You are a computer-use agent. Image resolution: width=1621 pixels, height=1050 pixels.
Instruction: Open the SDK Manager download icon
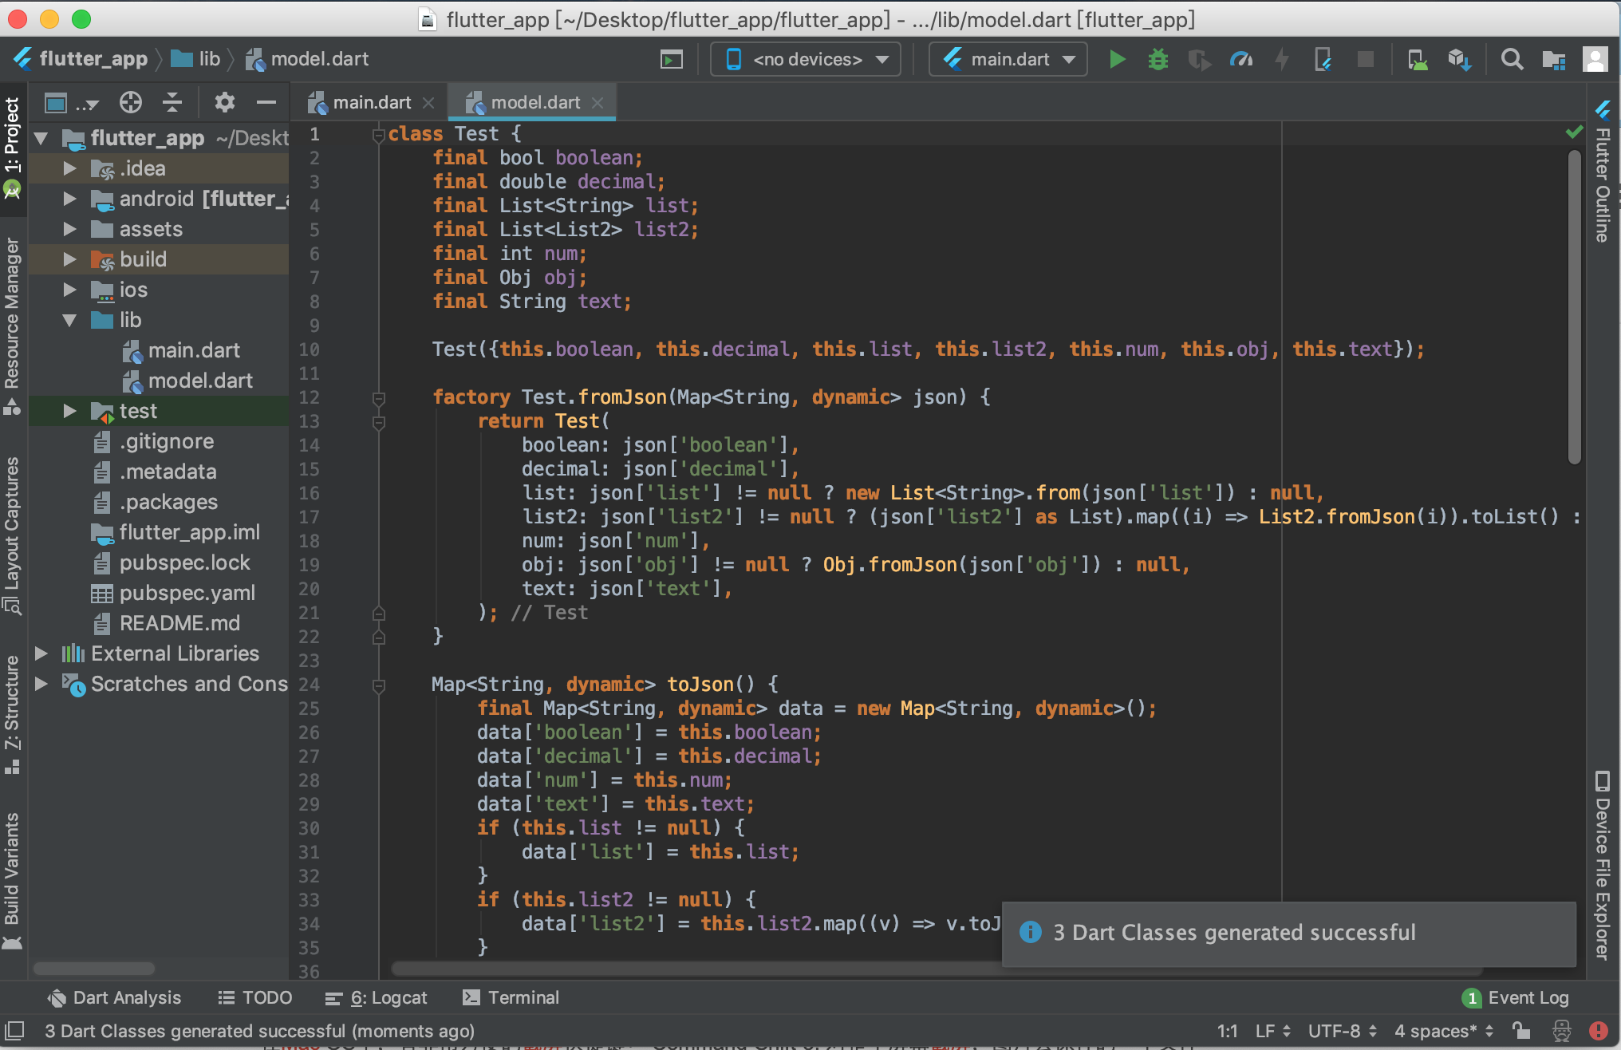pos(1459,59)
